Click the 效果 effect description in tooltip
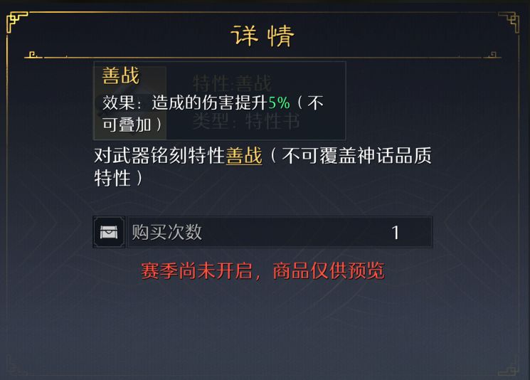This screenshot has width=530, height=380. coord(185,104)
